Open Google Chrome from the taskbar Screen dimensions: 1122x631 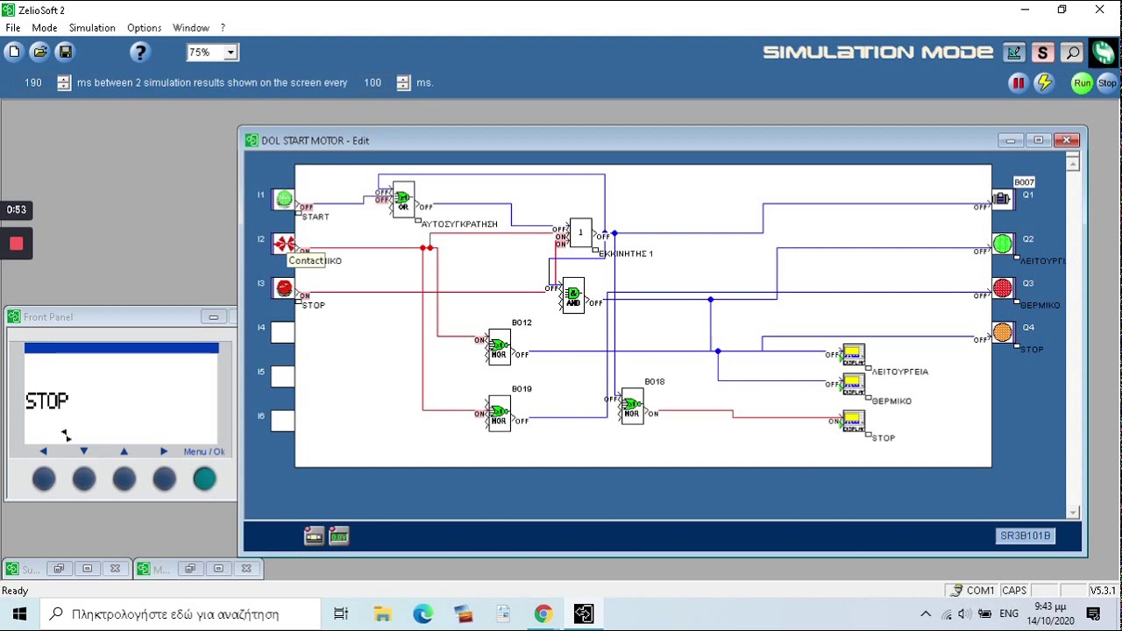pyautogui.click(x=543, y=614)
